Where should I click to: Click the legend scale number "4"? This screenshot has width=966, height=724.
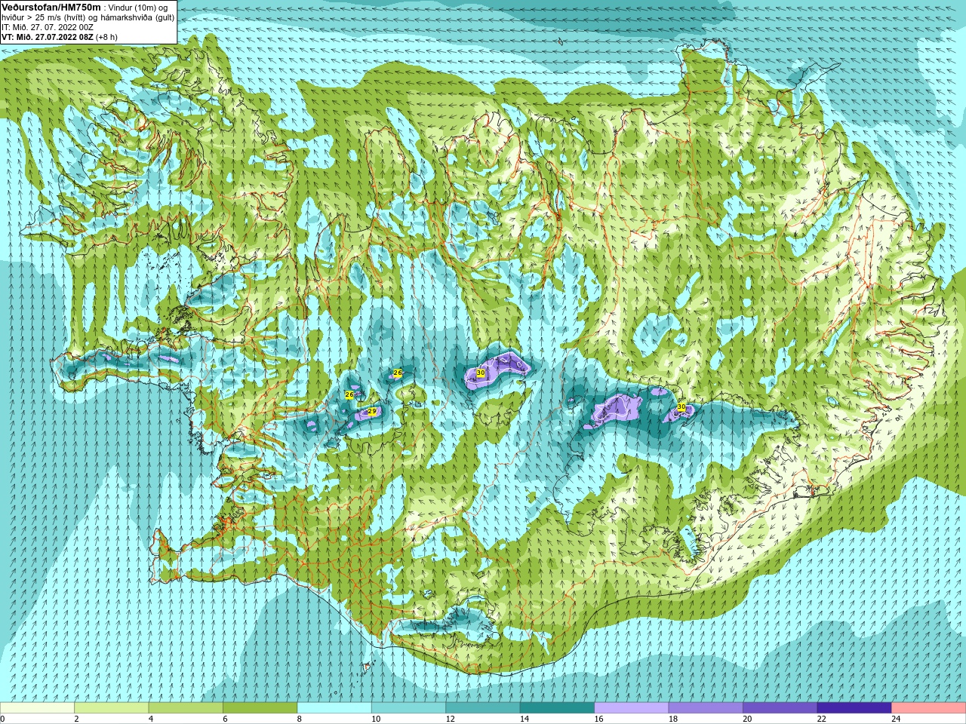[150, 719]
